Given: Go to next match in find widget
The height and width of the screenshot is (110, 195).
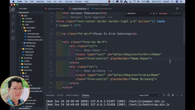Looking at the screenshot, I should [173, 13].
